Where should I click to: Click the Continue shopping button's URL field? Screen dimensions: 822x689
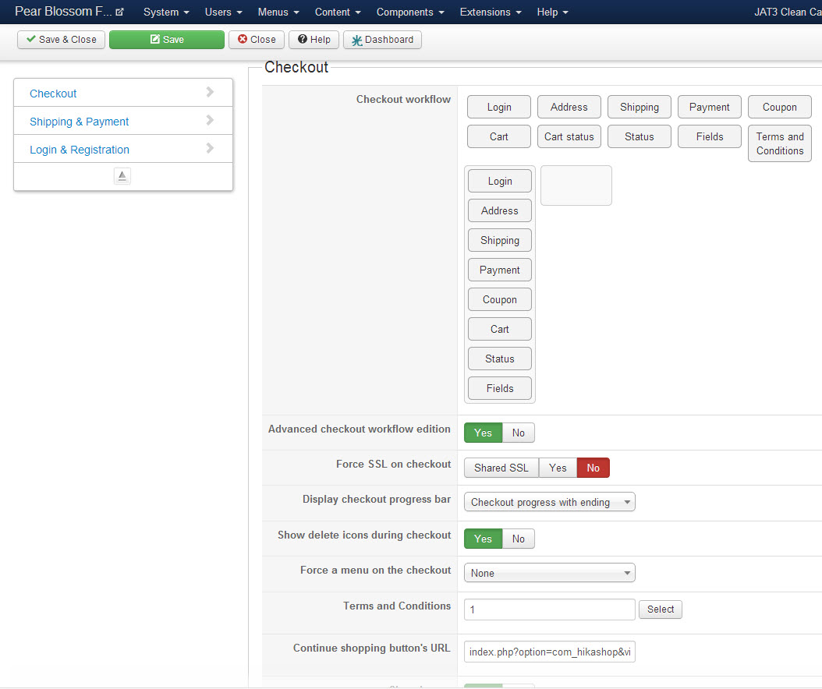(x=549, y=652)
